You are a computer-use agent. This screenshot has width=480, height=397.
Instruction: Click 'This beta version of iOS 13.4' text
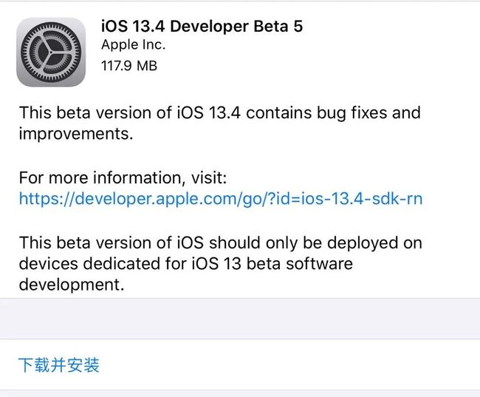130,112
